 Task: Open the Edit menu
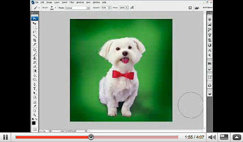42,3
